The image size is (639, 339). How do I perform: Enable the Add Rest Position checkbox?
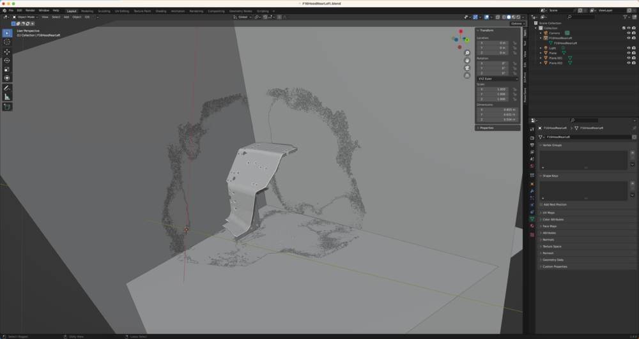(541, 205)
